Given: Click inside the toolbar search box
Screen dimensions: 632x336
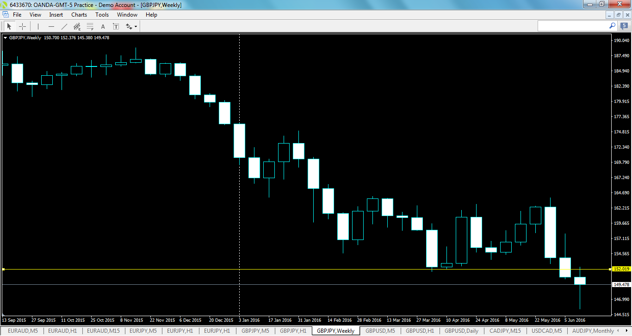Looking at the screenshot, I should pos(574,26).
